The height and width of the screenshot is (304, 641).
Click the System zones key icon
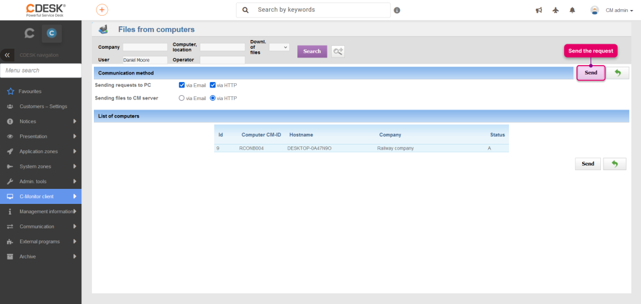tap(10, 167)
